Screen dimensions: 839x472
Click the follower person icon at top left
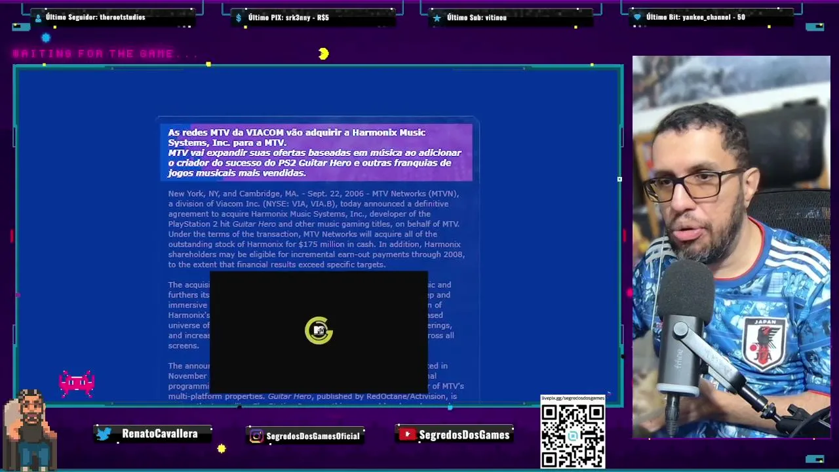(38, 18)
